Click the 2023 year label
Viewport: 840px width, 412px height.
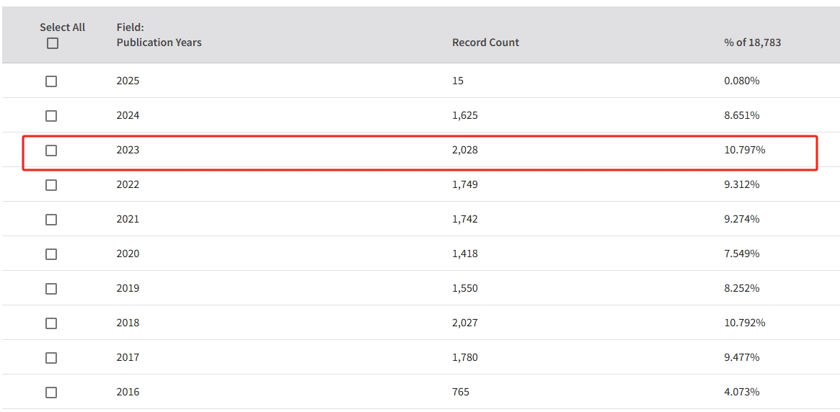128,151
